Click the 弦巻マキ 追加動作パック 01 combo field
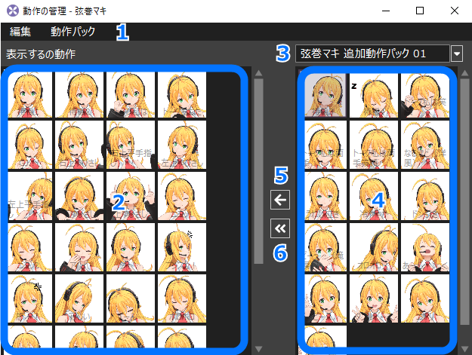The width and height of the screenshot is (472, 355). tap(372, 54)
